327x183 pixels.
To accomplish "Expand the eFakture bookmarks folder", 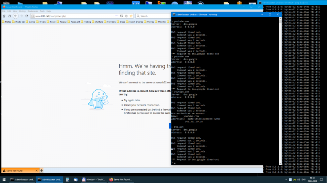I will [98, 22].
